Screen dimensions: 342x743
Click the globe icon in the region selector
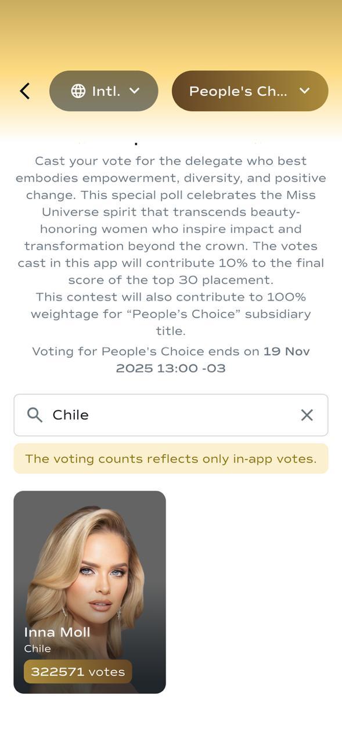coord(77,91)
